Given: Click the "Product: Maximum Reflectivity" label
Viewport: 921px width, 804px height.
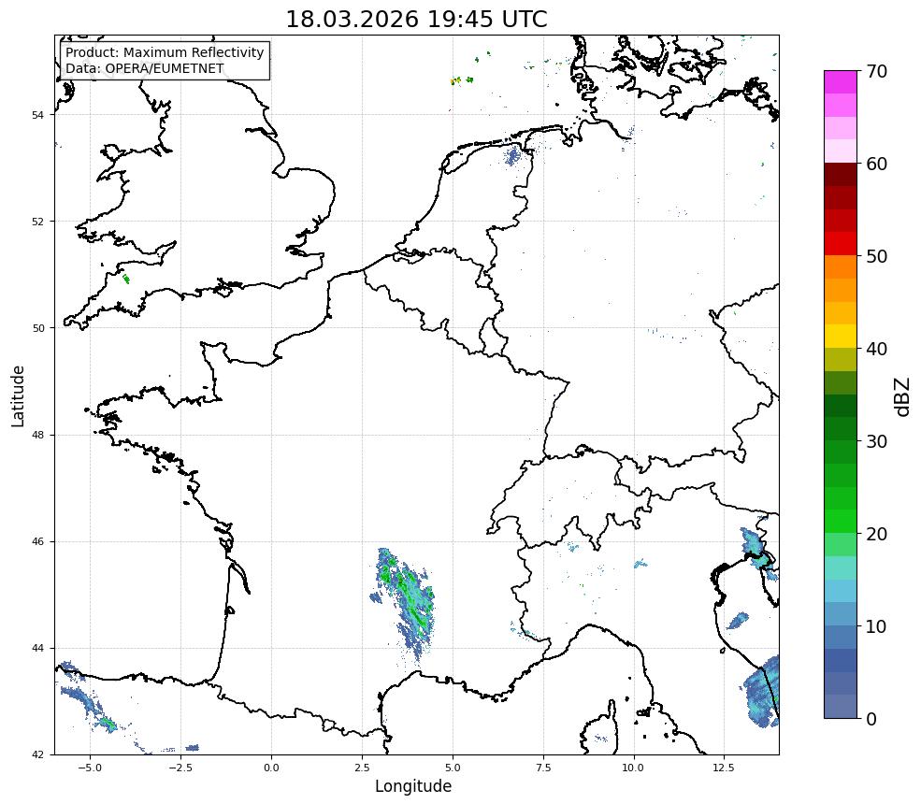Looking at the screenshot, I should 165,52.
